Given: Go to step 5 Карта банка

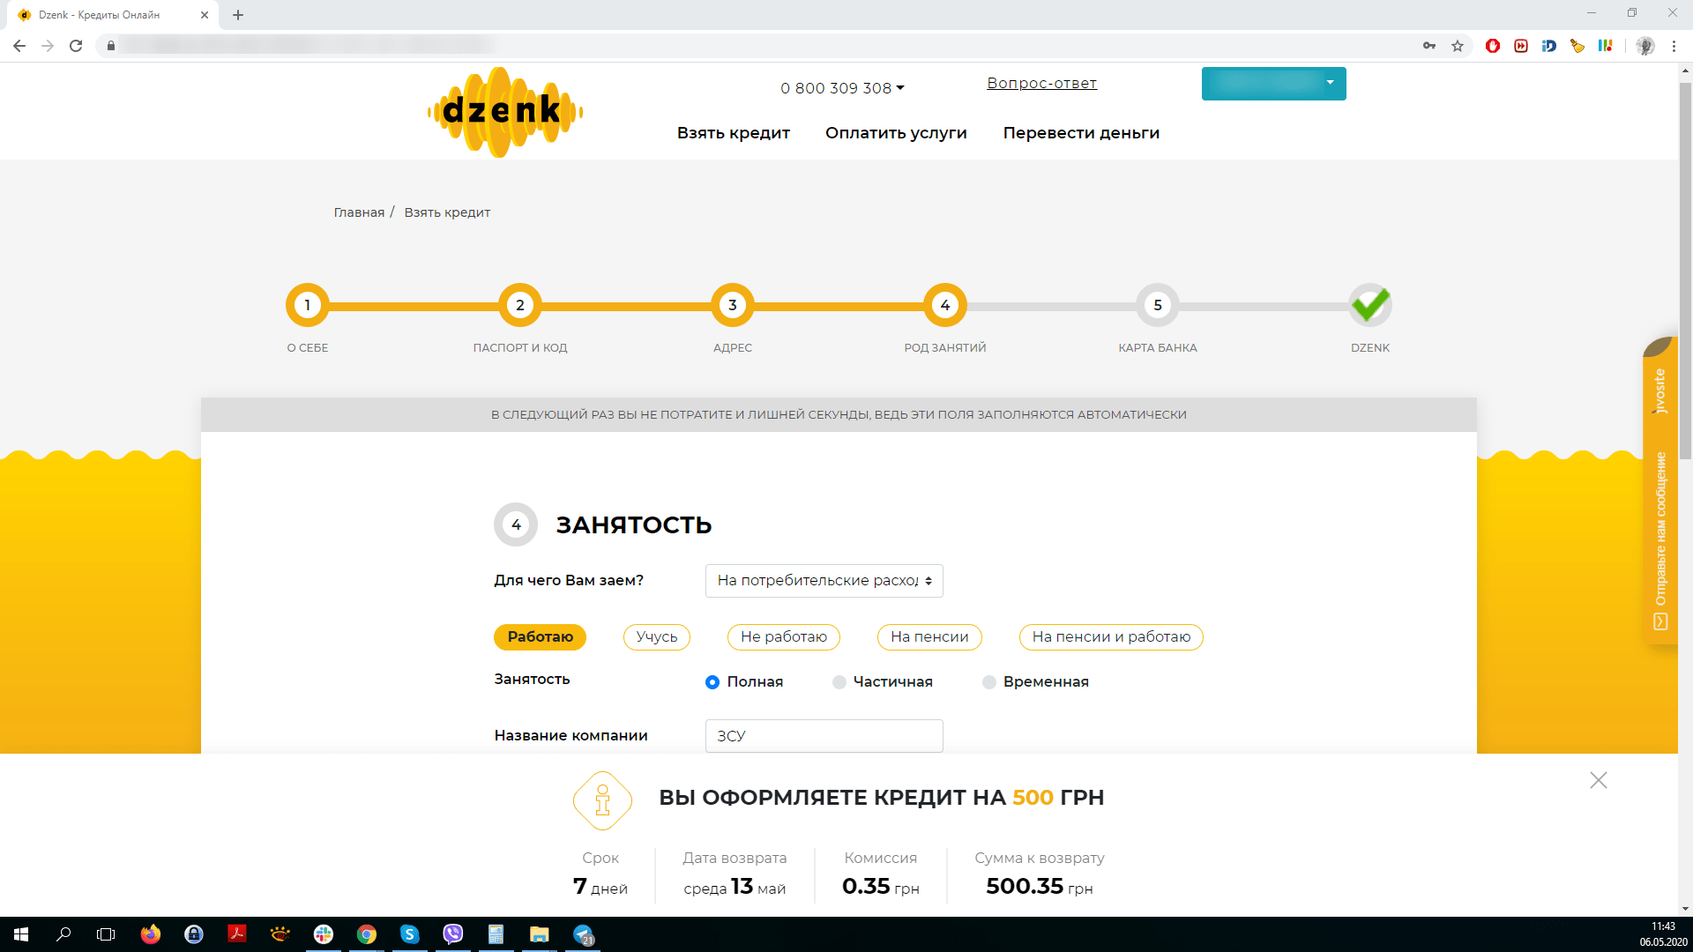Looking at the screenshot, I should coord(1158,305).
